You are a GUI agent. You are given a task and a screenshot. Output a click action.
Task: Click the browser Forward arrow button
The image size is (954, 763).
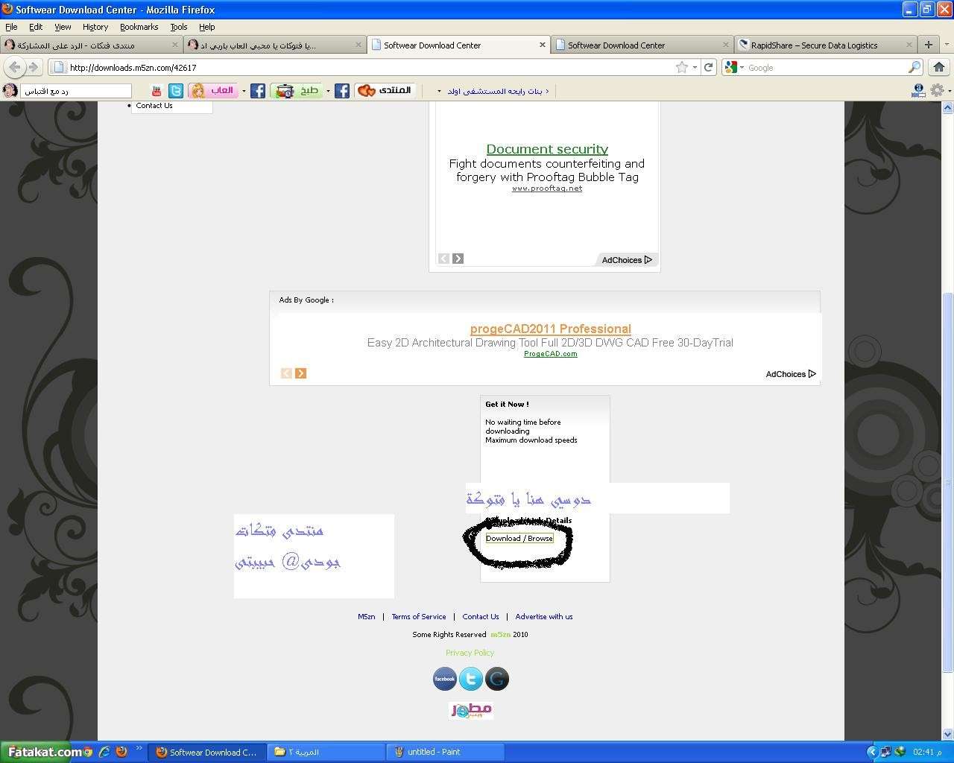33,67
